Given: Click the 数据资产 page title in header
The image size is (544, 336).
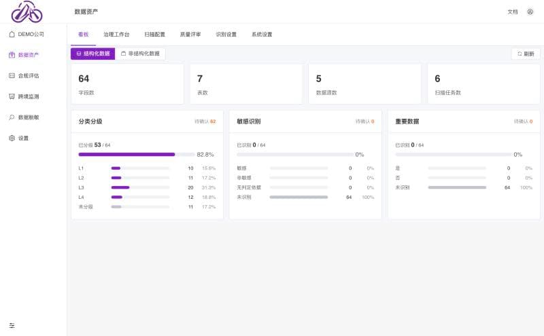Looking at the screenshot, I should click(x=86, y=12).
